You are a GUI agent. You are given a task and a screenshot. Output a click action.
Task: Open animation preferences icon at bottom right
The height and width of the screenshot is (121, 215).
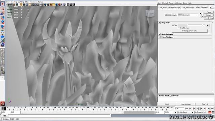214,112
